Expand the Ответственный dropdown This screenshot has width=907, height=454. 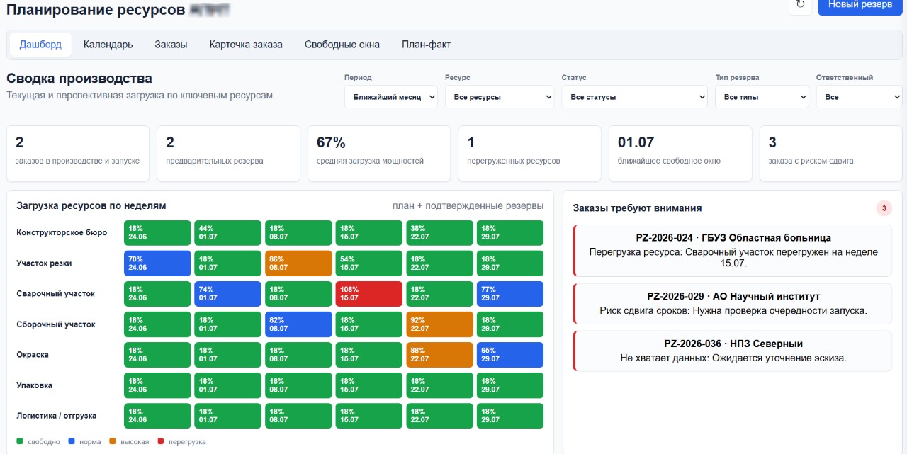pos(859,97)
